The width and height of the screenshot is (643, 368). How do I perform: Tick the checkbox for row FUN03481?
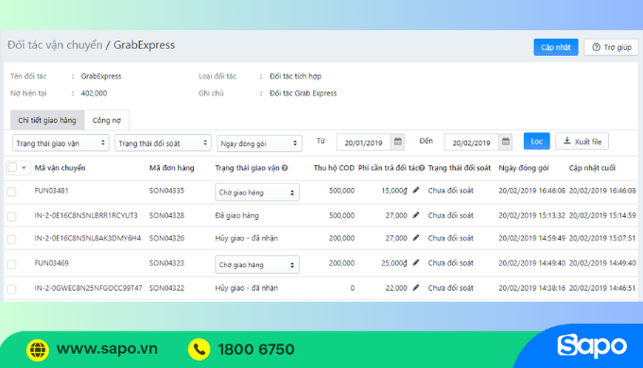pyautogui.click(x=11, y=192)
